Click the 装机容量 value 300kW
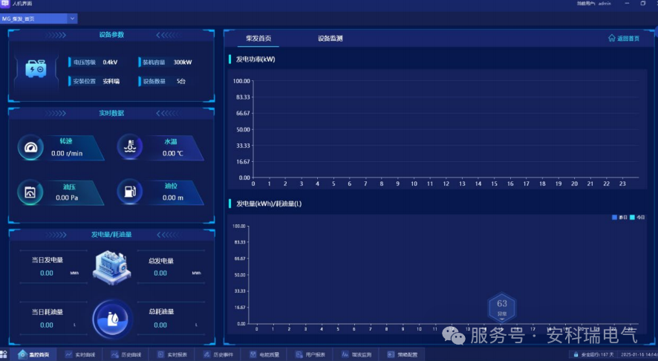This screenshot has width=658, height=361. (183, 62)
